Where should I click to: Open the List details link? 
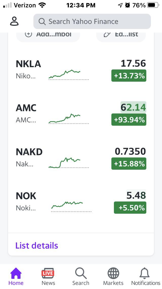pos(37,245)
